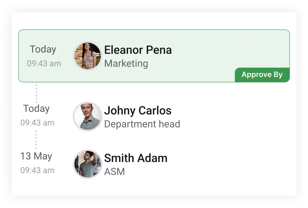Open the Eleanor Pena name
308x208 pixels.
138,50
